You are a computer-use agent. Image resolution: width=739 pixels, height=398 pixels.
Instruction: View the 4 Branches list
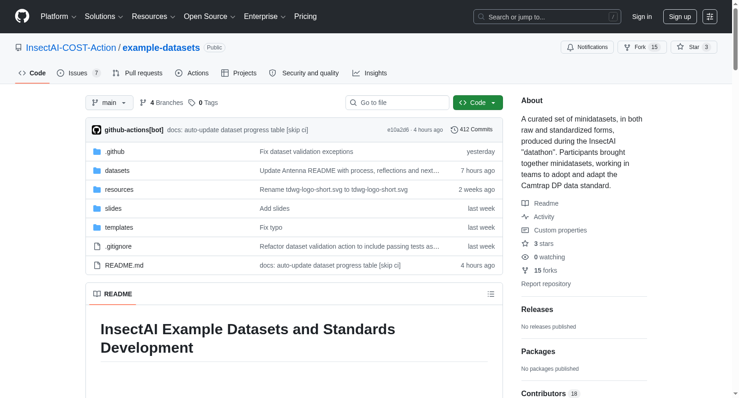pyautogui.click(x=162, y=103)
